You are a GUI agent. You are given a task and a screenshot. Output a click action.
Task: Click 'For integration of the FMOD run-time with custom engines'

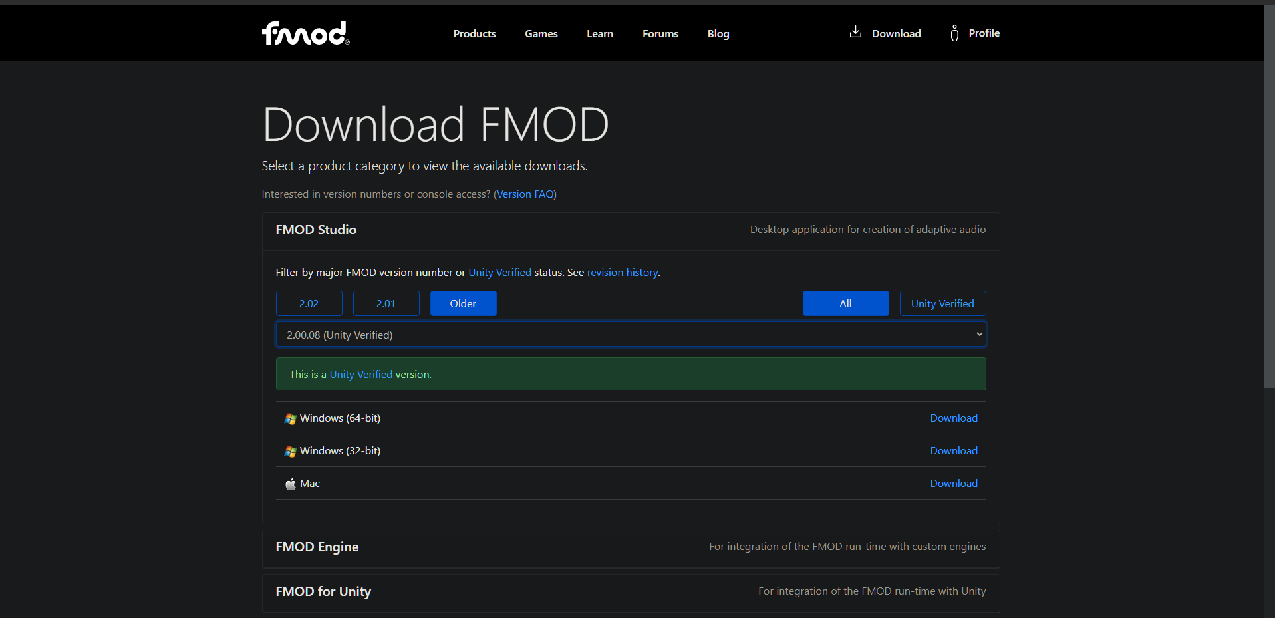point(847,547)
